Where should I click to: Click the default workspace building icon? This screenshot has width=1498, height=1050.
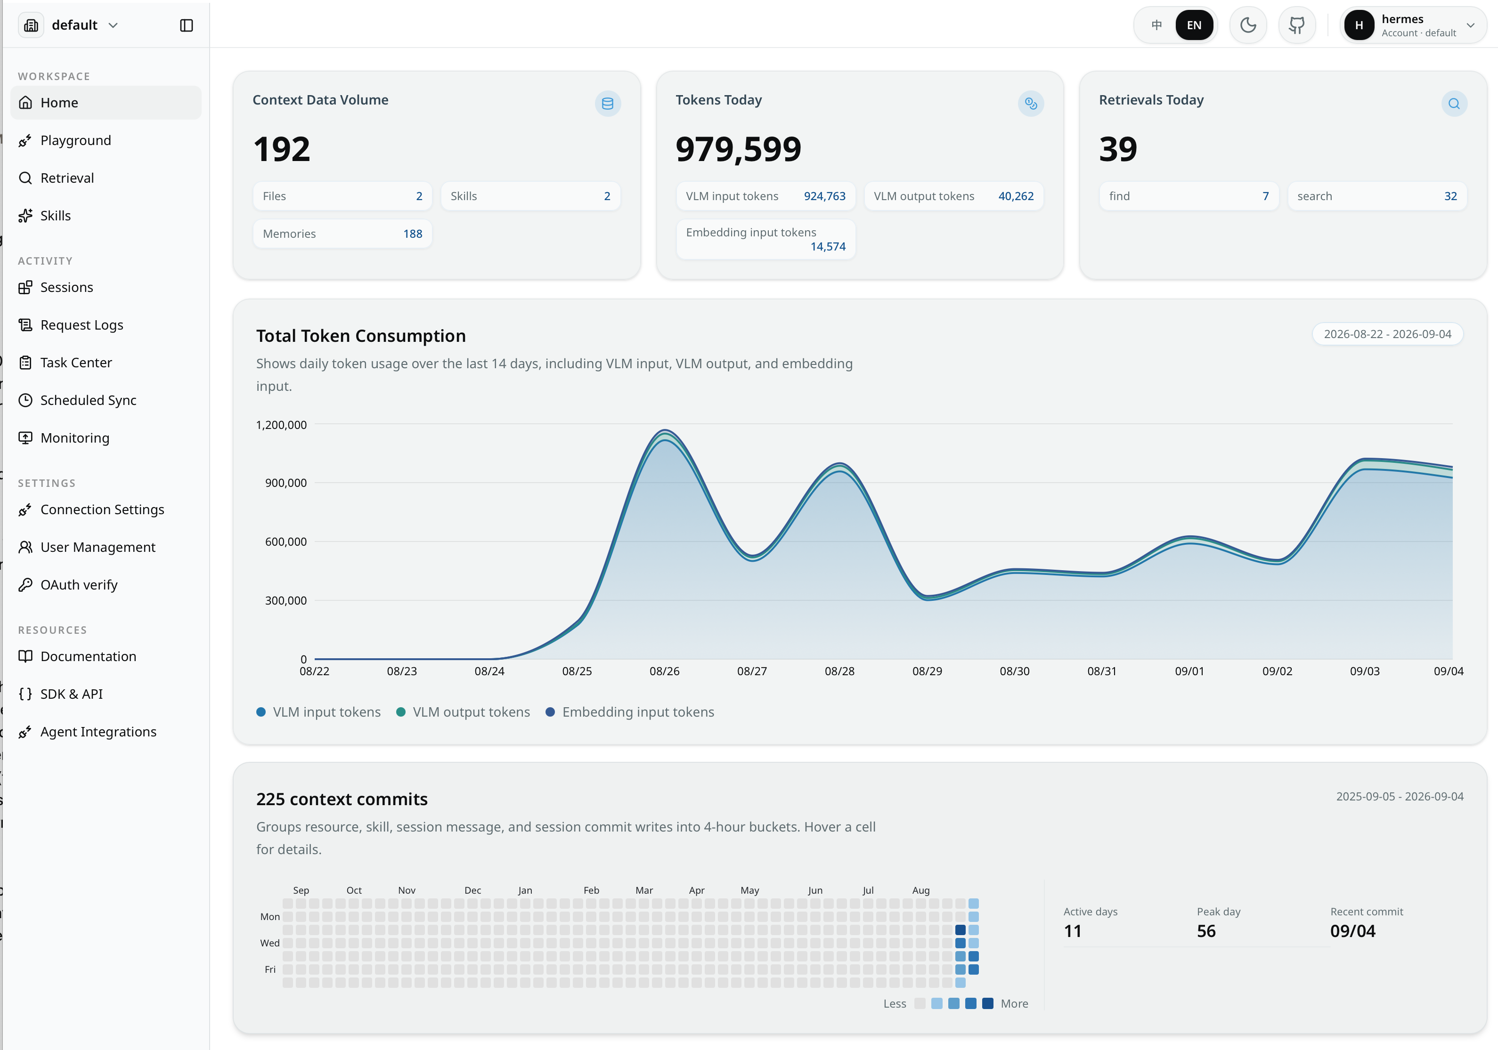31,25
